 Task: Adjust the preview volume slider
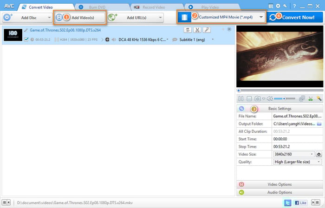pos(285,98)
